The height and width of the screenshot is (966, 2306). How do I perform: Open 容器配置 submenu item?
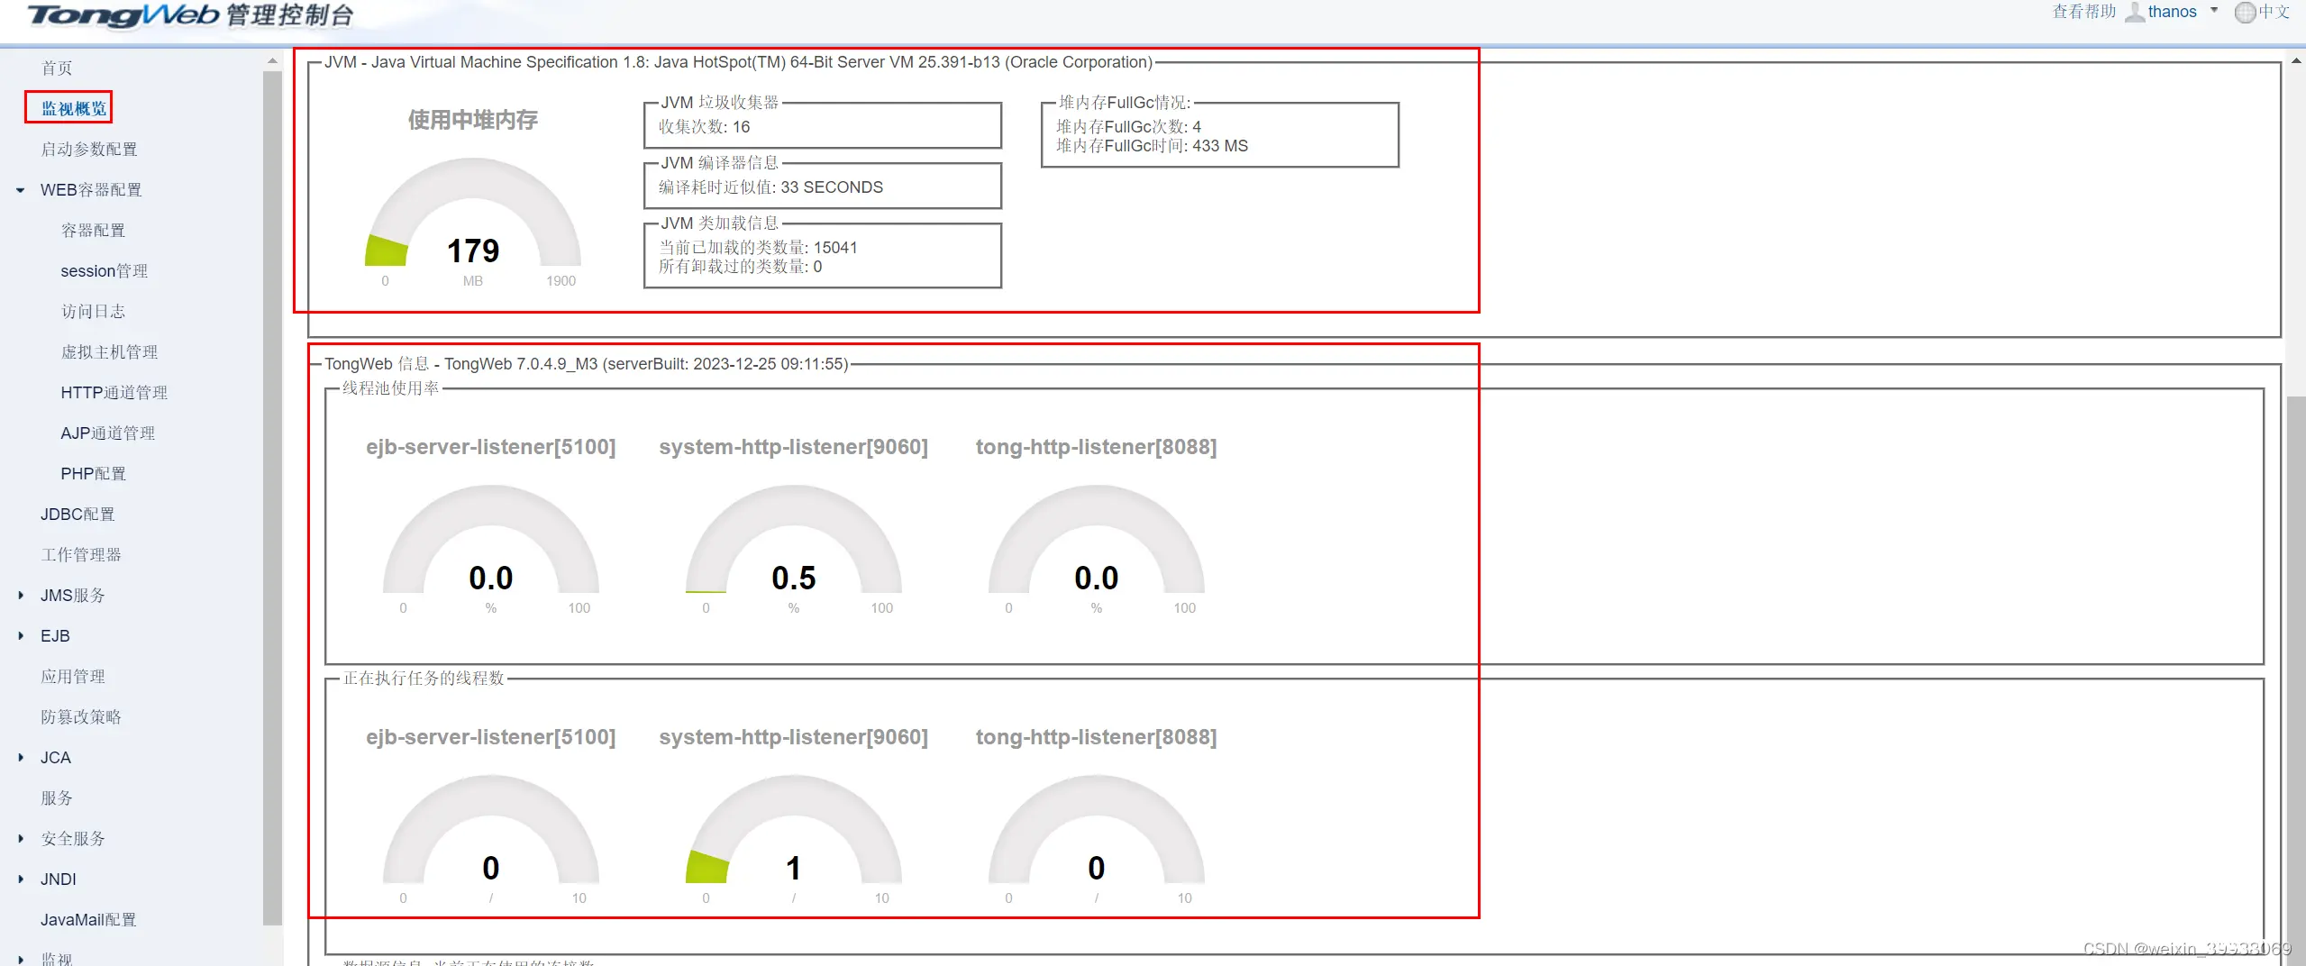pos(93,231)
